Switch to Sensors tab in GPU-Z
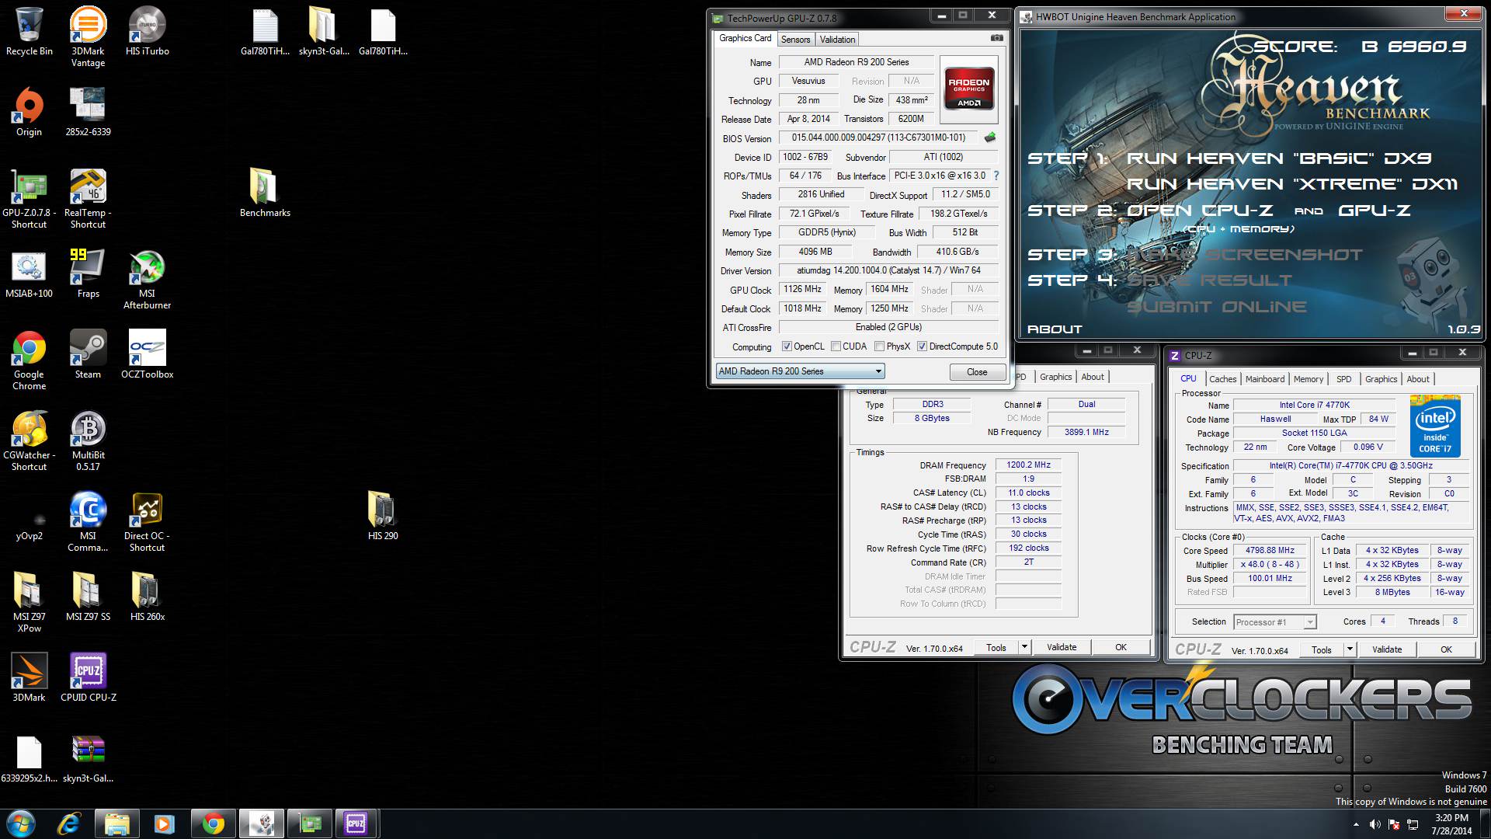 click(x=795, y=40)
